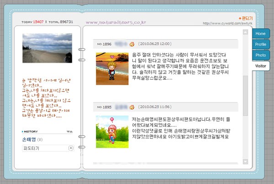Image resolution: width=274 pixels, height=184 pixels.
Task: Click the owner name 손태영
Action: [x=29, y=140]
